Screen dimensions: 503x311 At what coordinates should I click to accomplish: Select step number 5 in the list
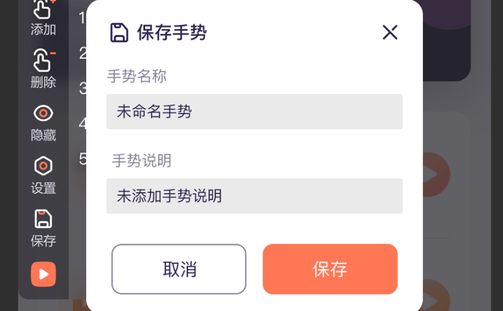point(83,159)
